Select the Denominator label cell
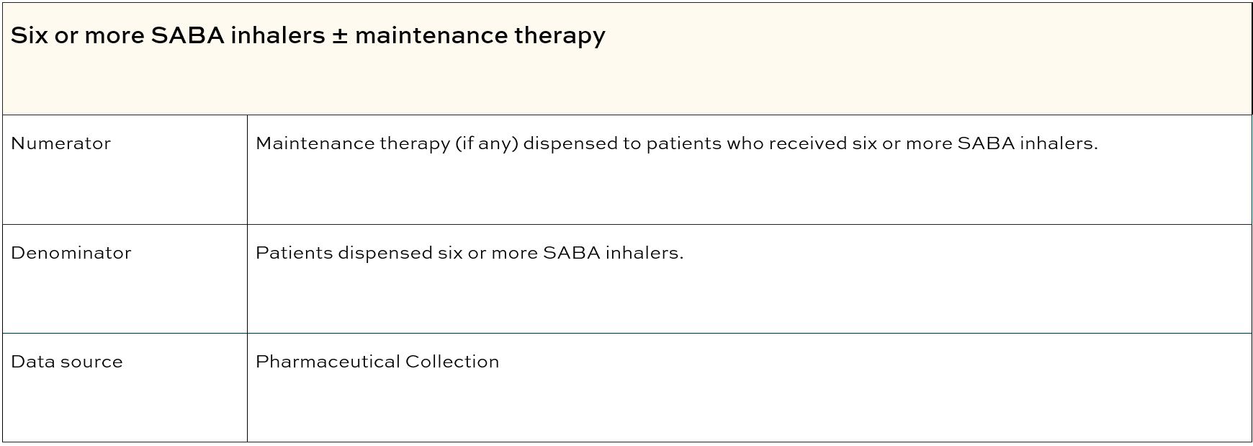This screenshot has width=1253, height=446. tap(71, 253)
